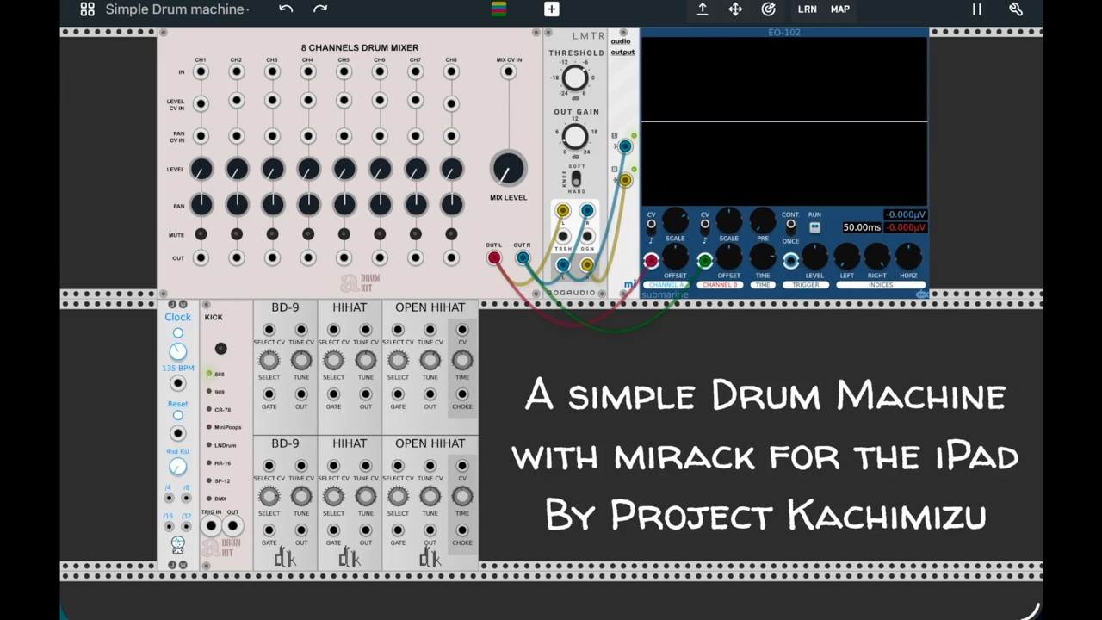Tap the EO-102 Channel B green input jack
The width and height of the screenshot is (1102, 620).
point(705,261)
